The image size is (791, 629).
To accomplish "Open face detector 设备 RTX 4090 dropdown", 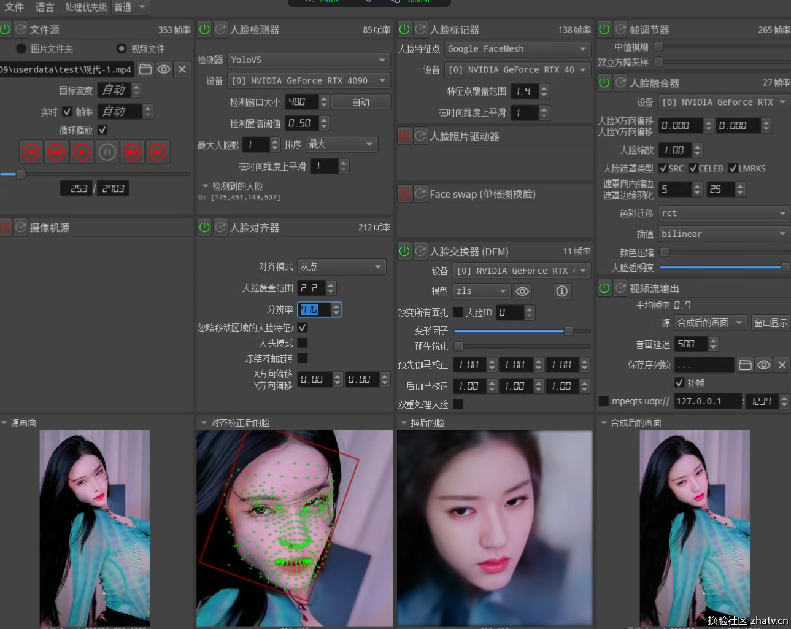I will pos(309,80).
